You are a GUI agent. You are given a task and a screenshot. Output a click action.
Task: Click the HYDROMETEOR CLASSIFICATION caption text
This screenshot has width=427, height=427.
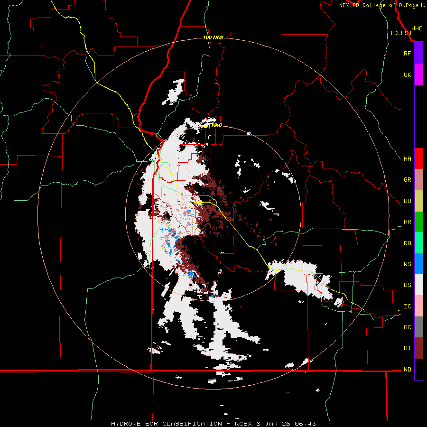pyautogui.click(x=167, y=424)
